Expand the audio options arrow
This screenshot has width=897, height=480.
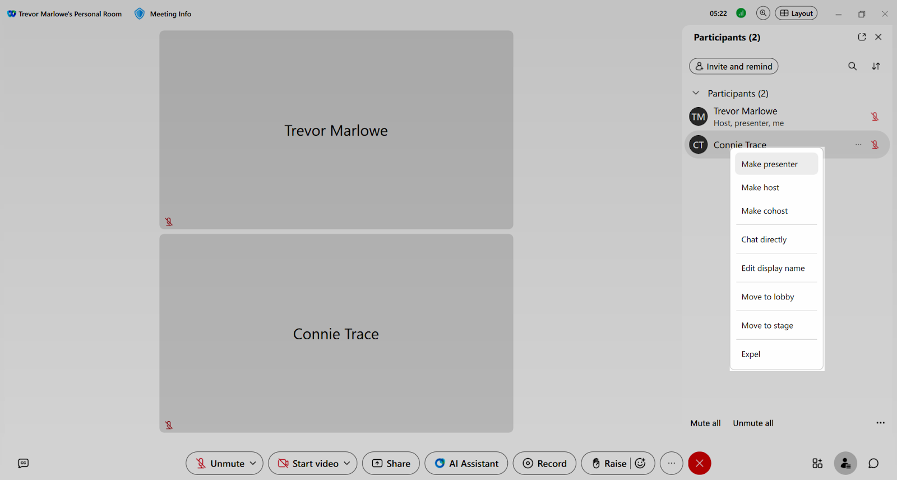(253, 463)
